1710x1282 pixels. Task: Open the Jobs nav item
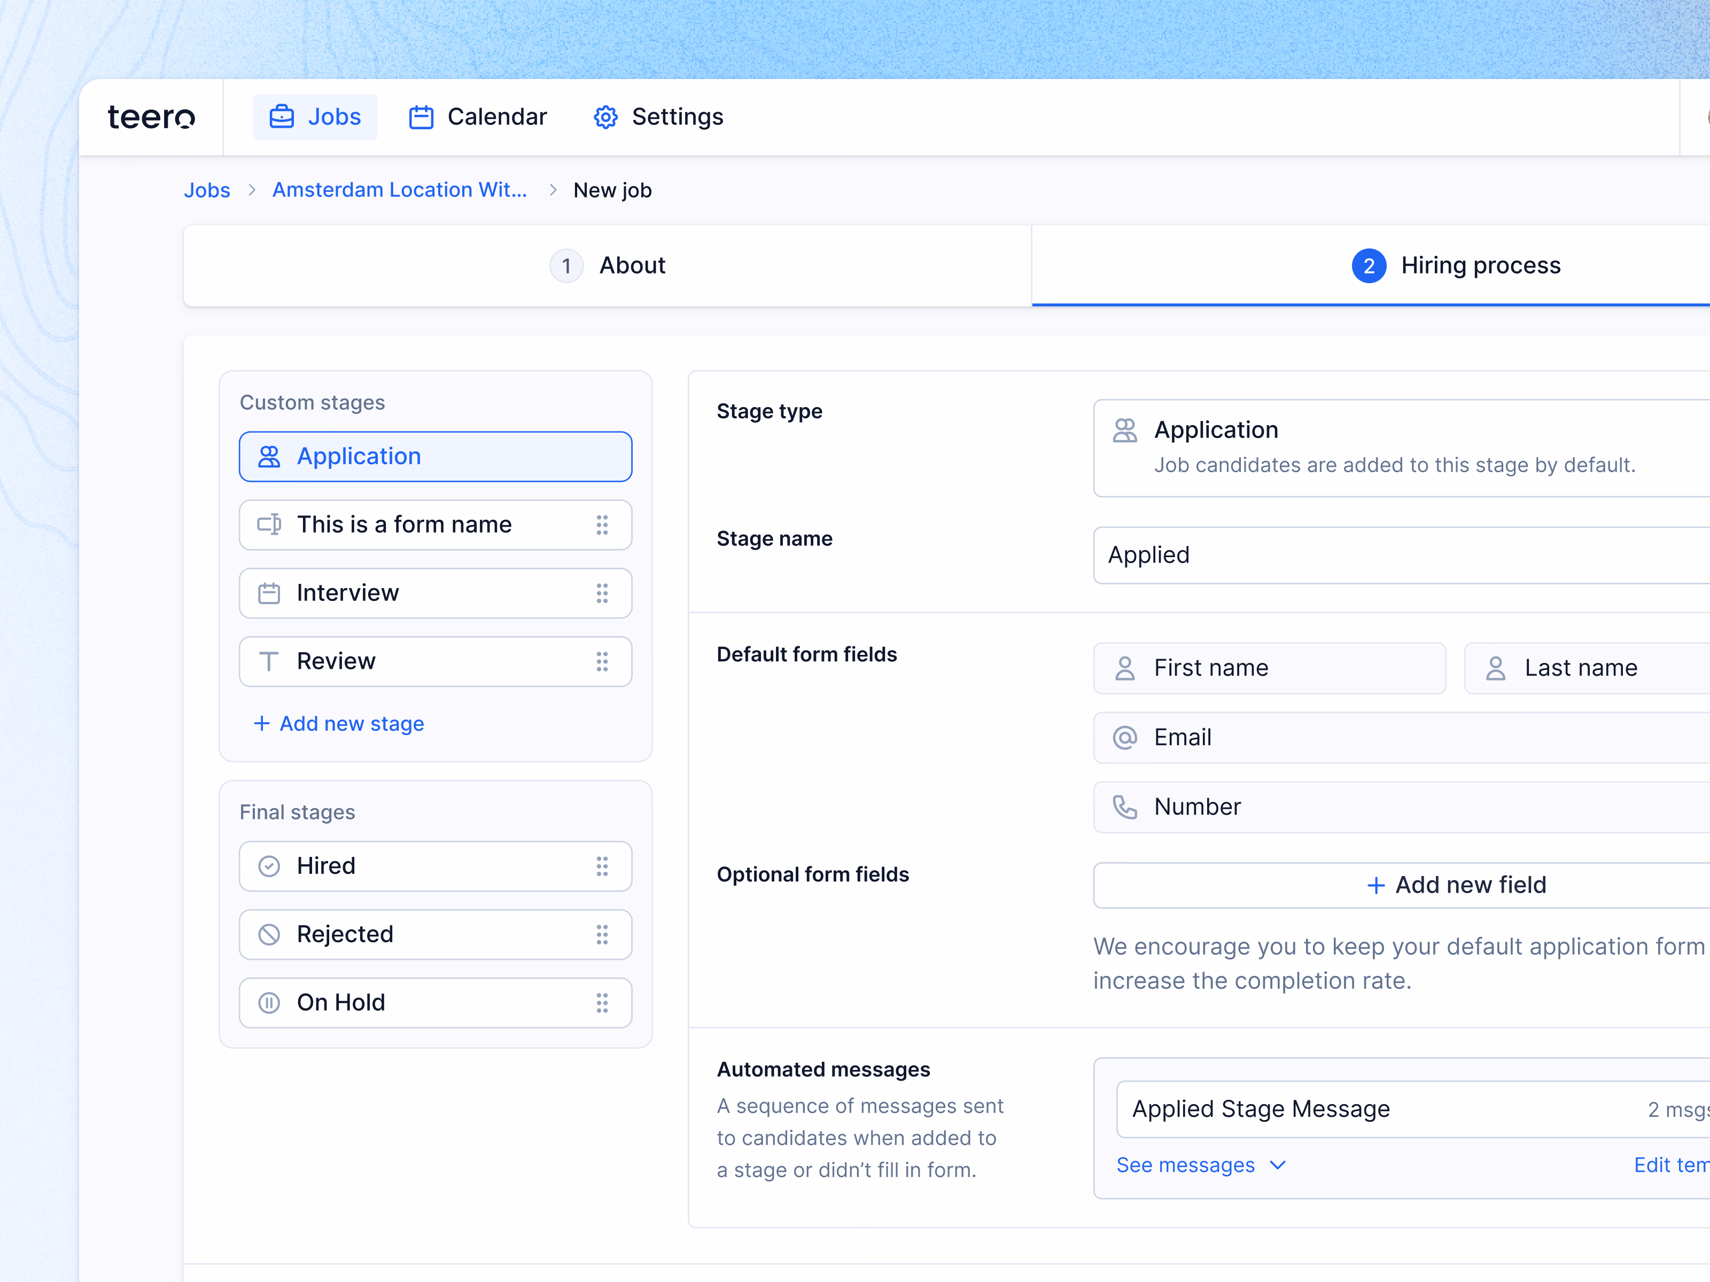pyautogui.click(x=315, y=116)
